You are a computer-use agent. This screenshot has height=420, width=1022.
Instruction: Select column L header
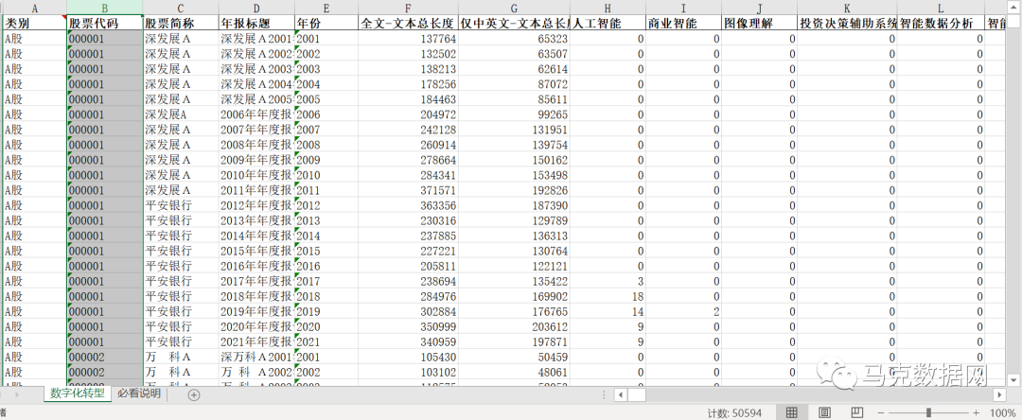941,8
